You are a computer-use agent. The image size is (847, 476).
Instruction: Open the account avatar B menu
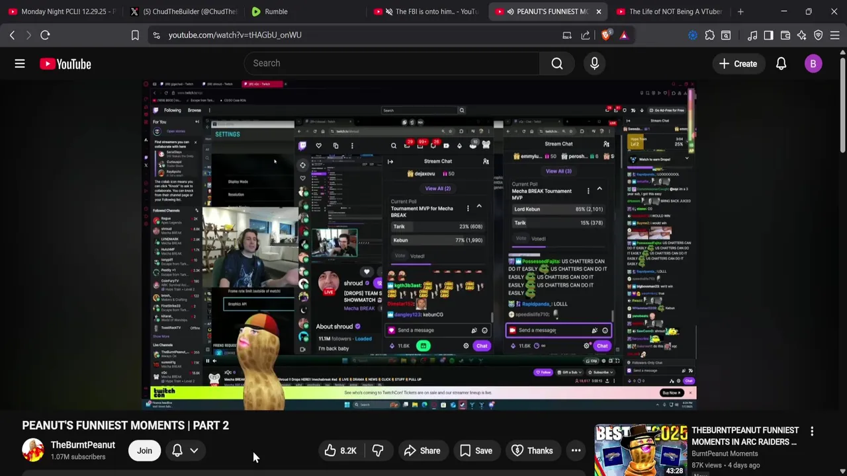point(813,64)
